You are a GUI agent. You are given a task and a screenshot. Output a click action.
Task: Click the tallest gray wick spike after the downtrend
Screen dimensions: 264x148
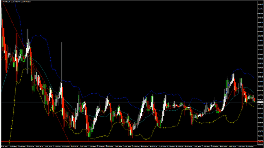point(61,62)
